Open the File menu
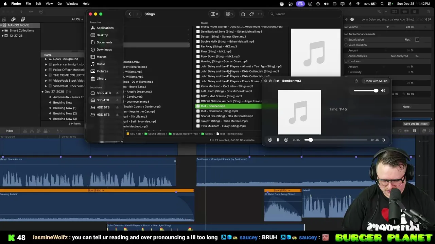This screenshot has width=435, height=244. pyautogui.click(x=28, y=4)
